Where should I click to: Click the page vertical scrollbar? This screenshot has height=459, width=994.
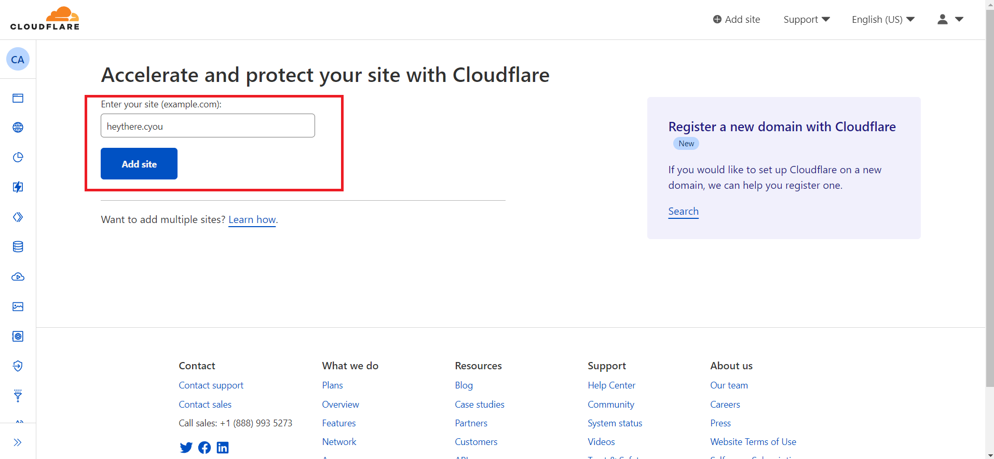(990, 197)
